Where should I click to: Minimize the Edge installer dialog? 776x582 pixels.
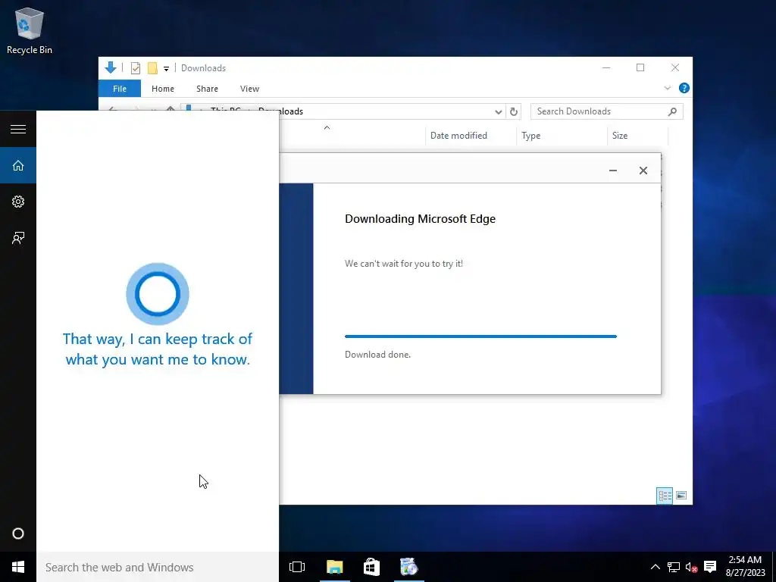click(x=612, y=171)
